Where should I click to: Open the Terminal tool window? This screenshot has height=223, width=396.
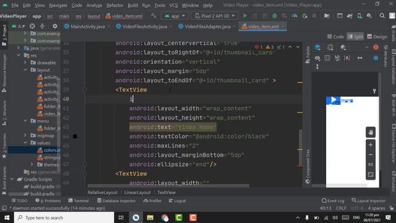(79, 201)
